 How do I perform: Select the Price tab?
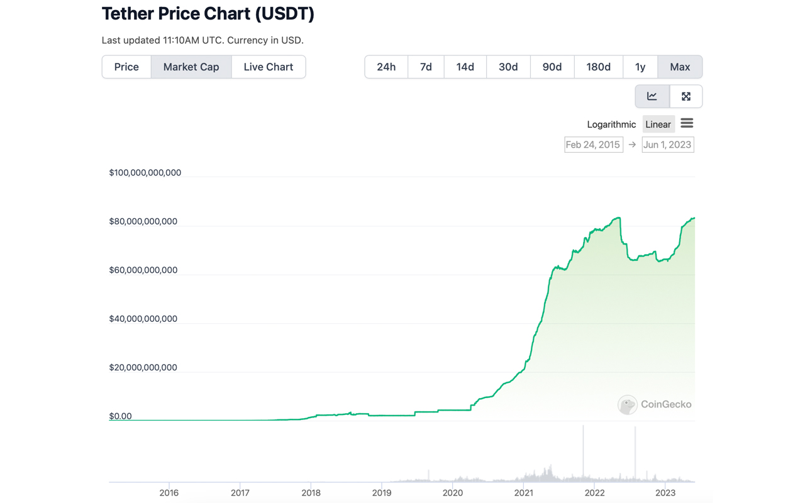[x=126, y=67]
